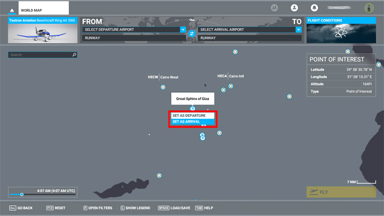This screenshot has height=216, width=384.
Task: Expand the Select Arrival Airport dropdown
Action: point(299,30)
